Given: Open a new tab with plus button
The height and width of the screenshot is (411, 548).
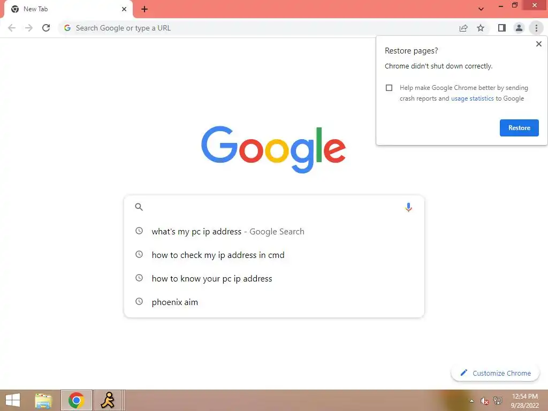Looking at the screenshot, I should (x=144, y=9).
